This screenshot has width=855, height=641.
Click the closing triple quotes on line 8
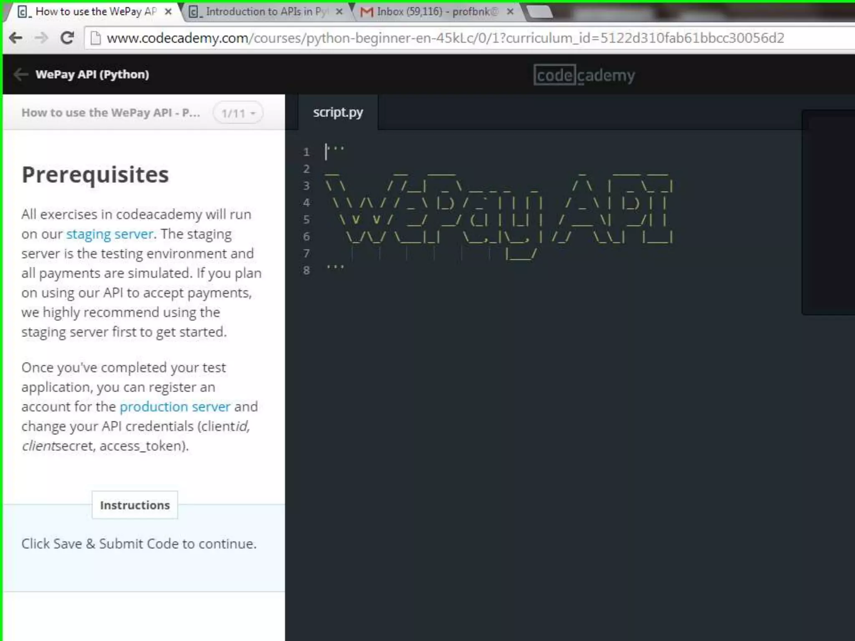point(335,267)
